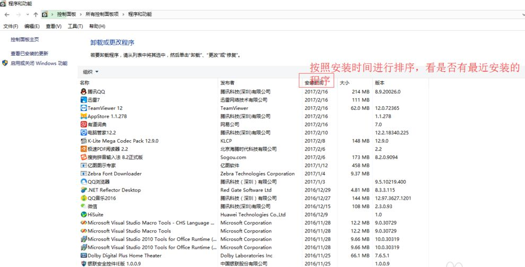Image resolution: width=525 pixels, height=267 pixels.
Task: Click the 有道词典 icon
Action: tap(84, 124)
